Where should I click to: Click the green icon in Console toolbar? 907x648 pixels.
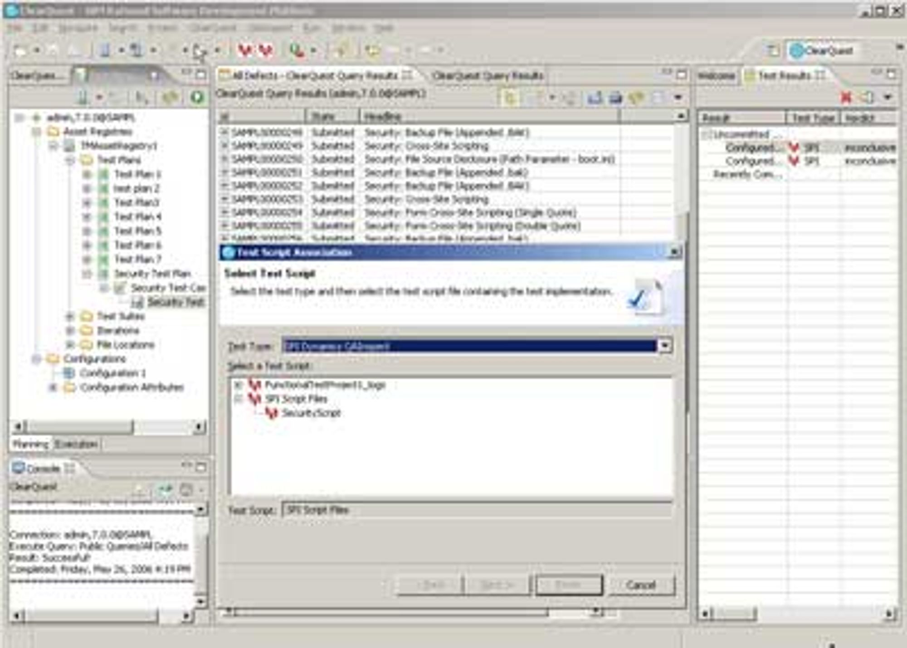166,489
